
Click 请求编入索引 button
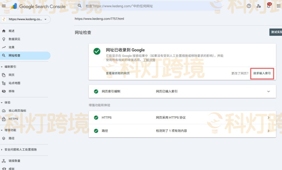[x=262, y=73]
